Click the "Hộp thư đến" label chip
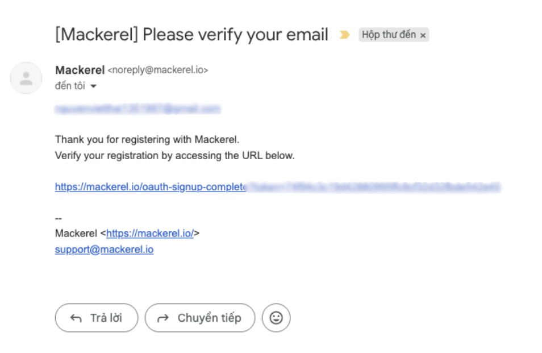 (x=389, y=35)
